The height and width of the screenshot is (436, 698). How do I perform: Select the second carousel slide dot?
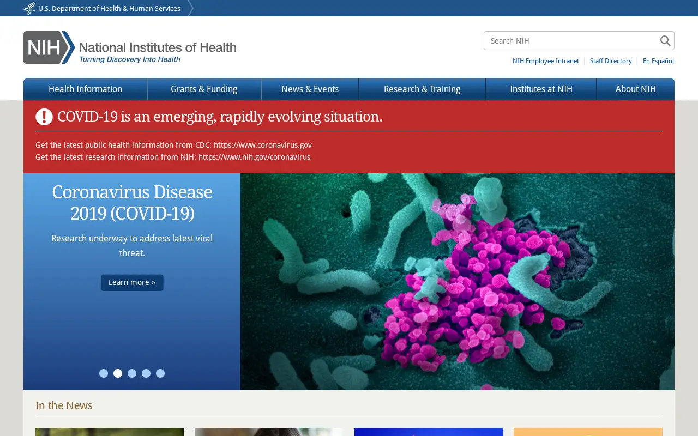(118, 373)
